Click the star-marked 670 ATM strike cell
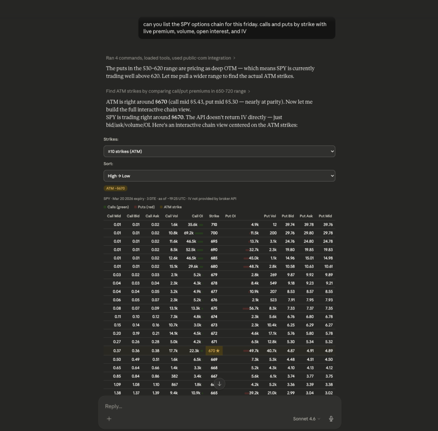Viewport: 438px width, 431px height. [214, 351]
